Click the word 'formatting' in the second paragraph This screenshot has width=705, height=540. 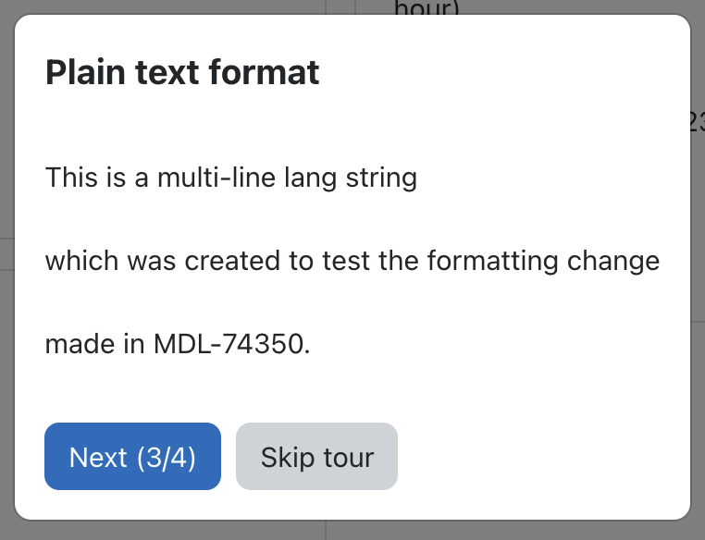pyautogui.click(x=492, y=261)
